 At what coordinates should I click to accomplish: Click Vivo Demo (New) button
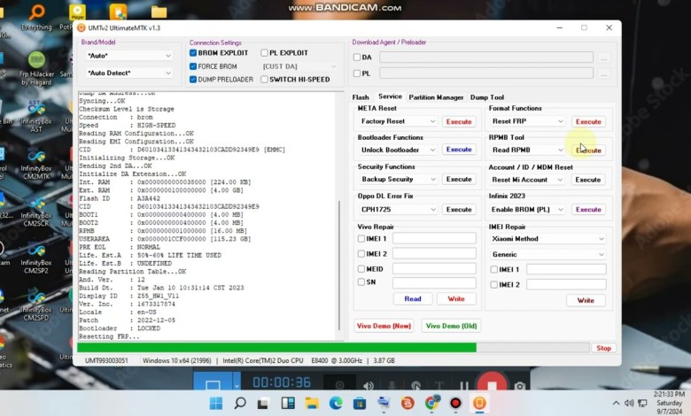[x=384, y=326]
